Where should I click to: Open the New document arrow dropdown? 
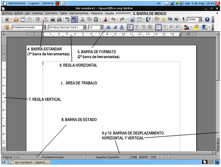(11, 19)
